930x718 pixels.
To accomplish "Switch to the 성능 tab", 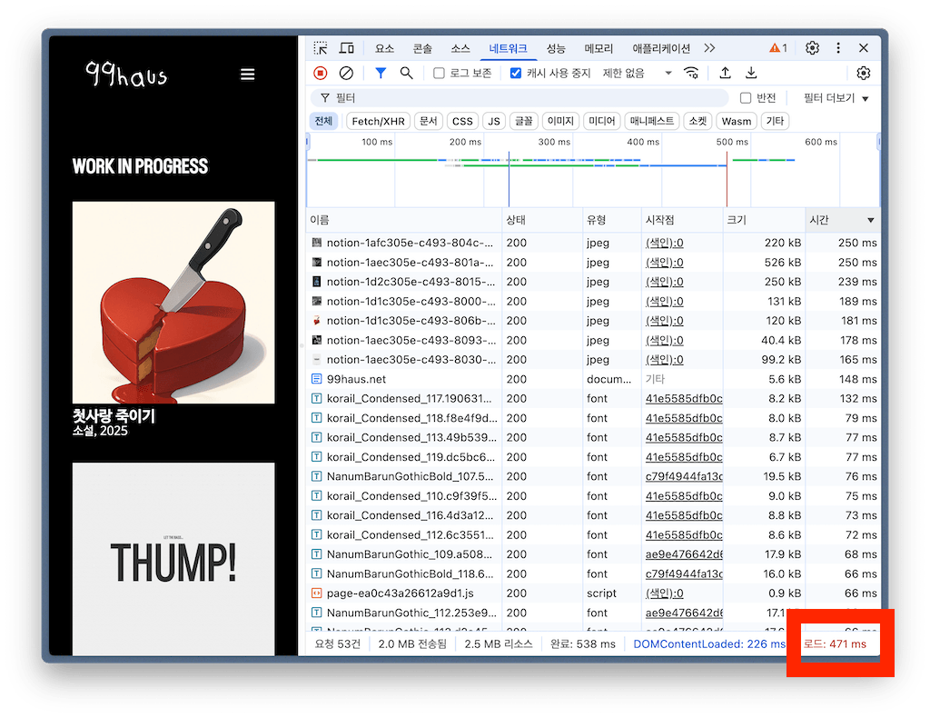I will (556, 48).
